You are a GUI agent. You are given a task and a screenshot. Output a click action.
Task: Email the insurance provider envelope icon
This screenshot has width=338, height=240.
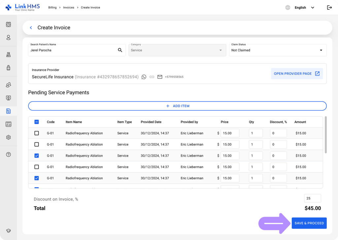click(160, 77)
